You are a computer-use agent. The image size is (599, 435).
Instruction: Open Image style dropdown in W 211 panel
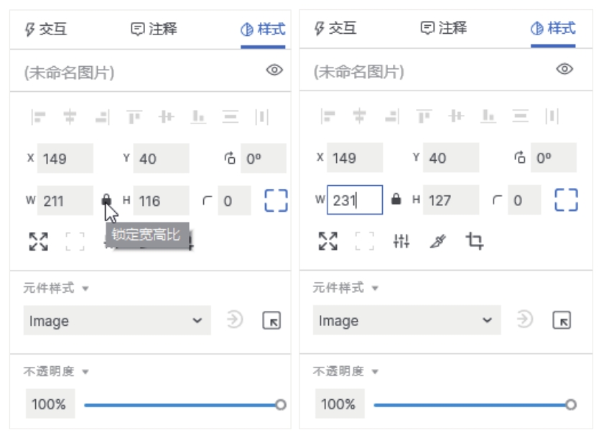coord(117,321)
